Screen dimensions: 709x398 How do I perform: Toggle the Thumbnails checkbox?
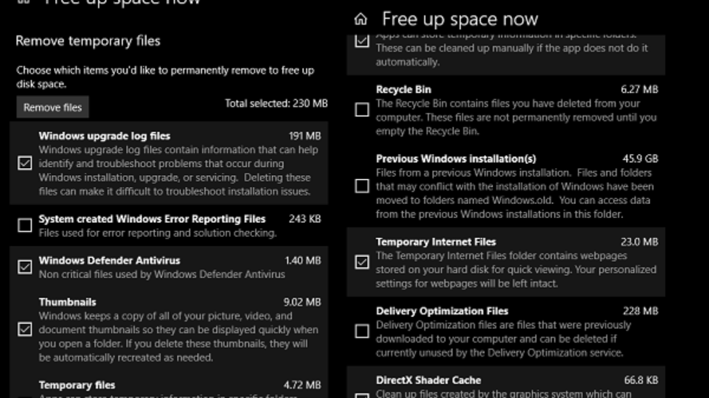tap(25, 329)
